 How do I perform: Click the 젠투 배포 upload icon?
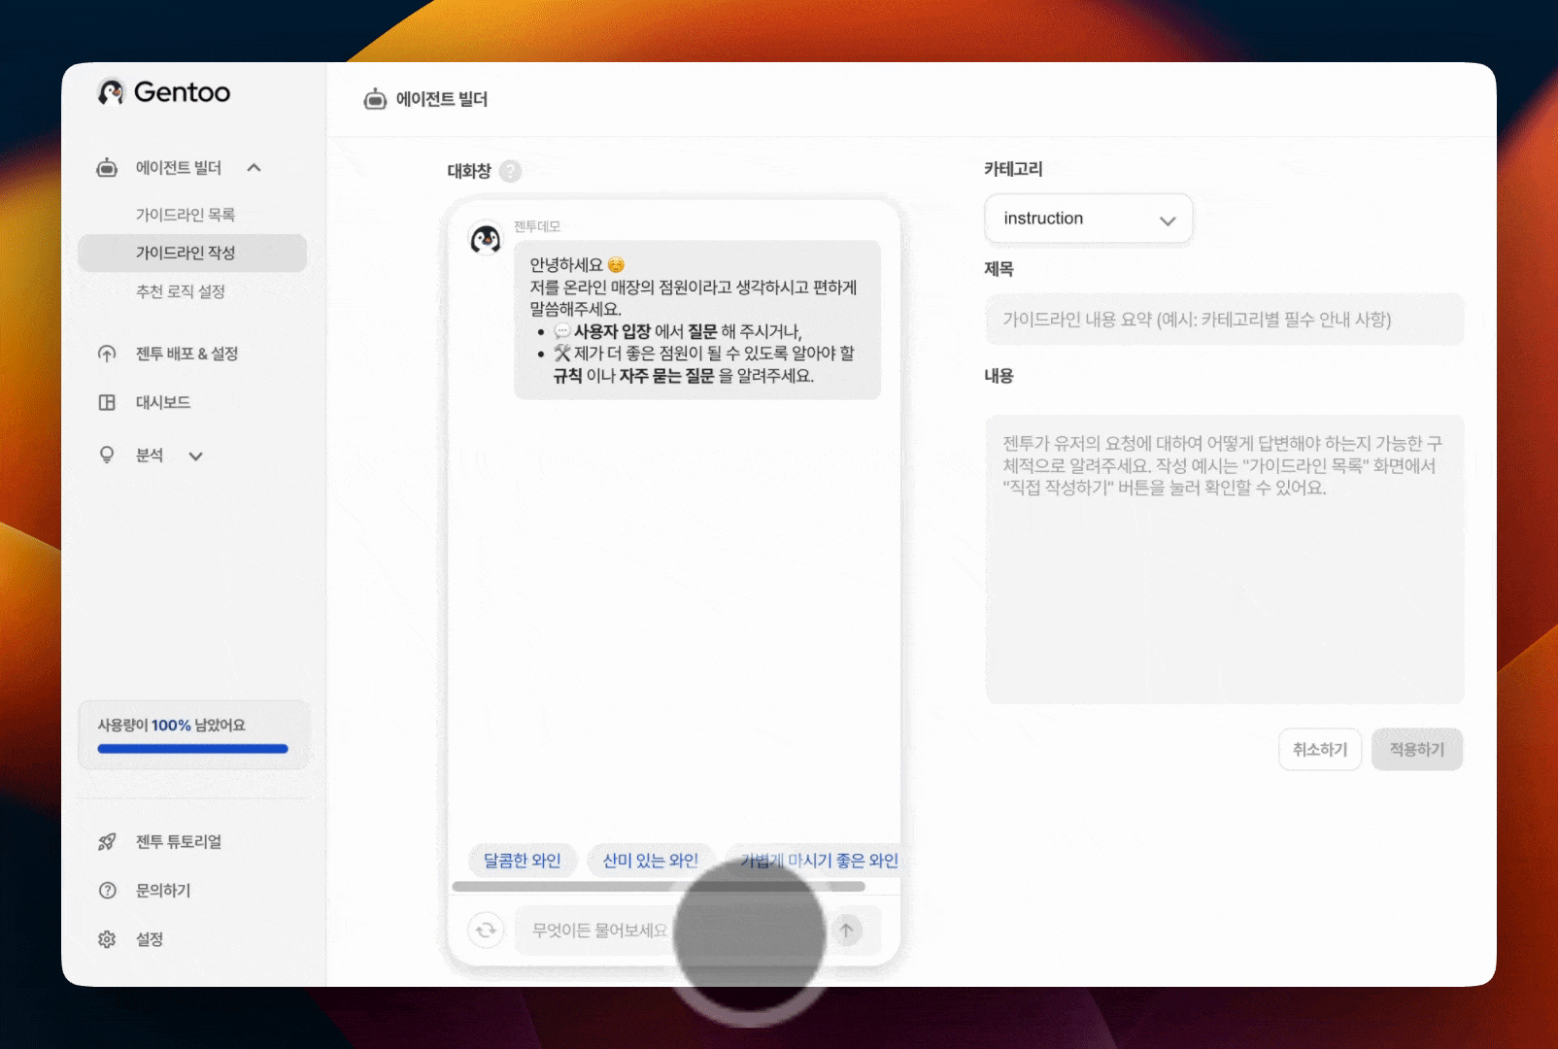[x=107, y=354]
